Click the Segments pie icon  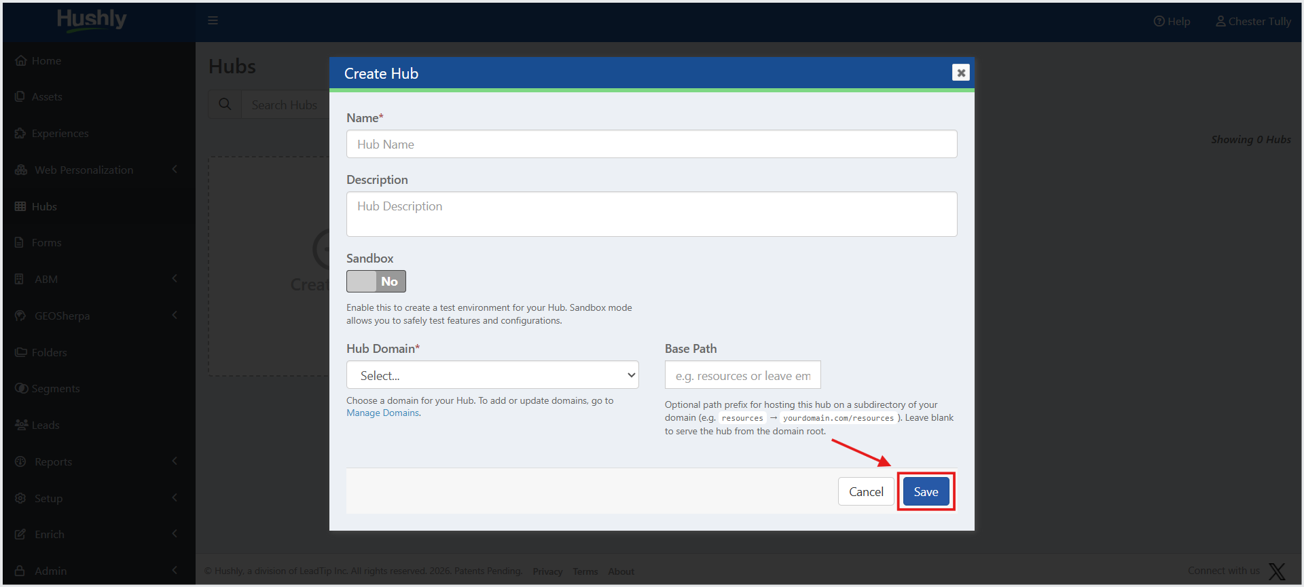(x=21, y=388)
